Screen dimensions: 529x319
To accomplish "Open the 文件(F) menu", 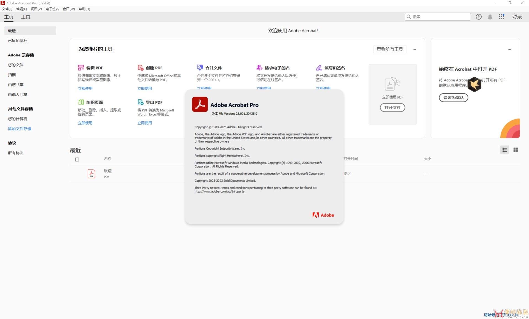I will click(x=7, y=9).
